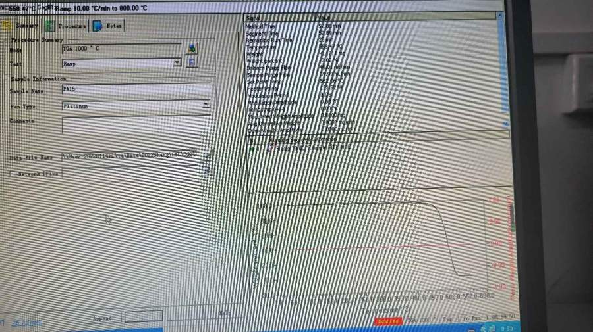Click the editor icon beside Test dropdown

click(192, 62)
